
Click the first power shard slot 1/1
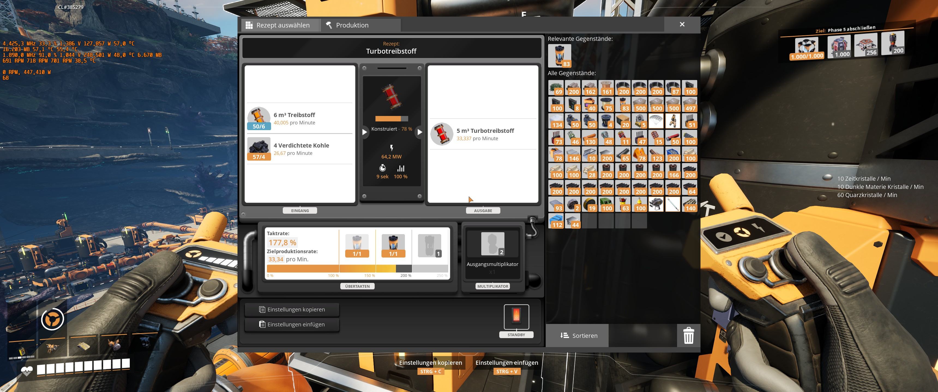(357, 246)
